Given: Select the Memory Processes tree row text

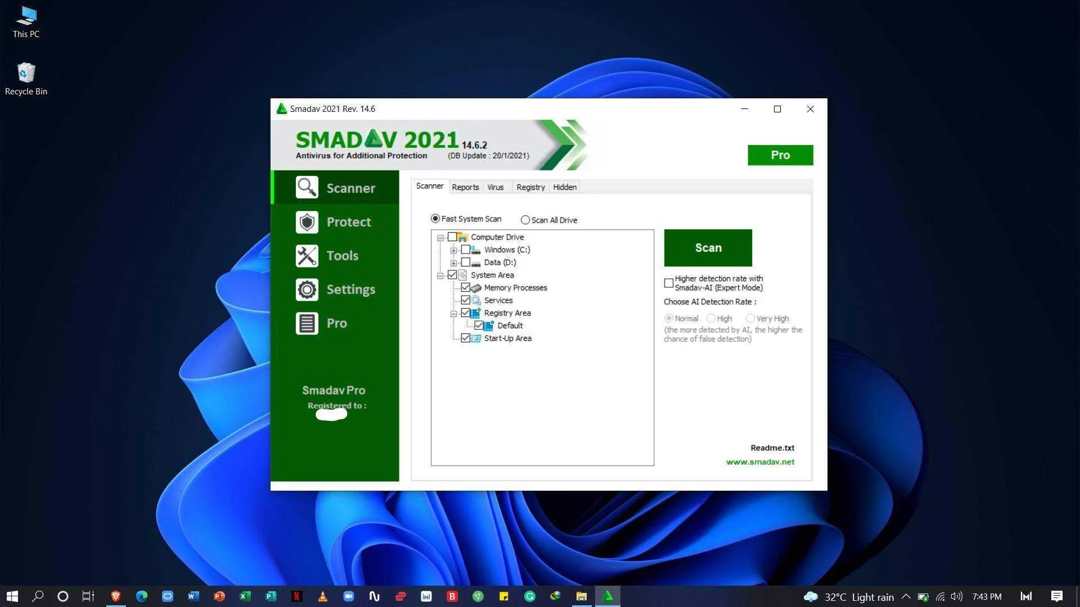Looking at the screenshot, I should coord(515,288).
